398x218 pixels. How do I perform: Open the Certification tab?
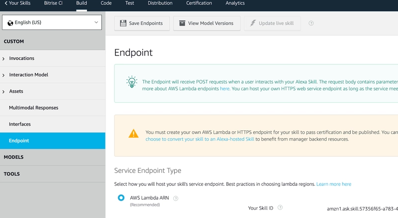point(199,3)
